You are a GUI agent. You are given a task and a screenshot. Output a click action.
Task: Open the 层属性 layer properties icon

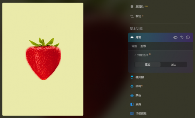coord(132,7)
